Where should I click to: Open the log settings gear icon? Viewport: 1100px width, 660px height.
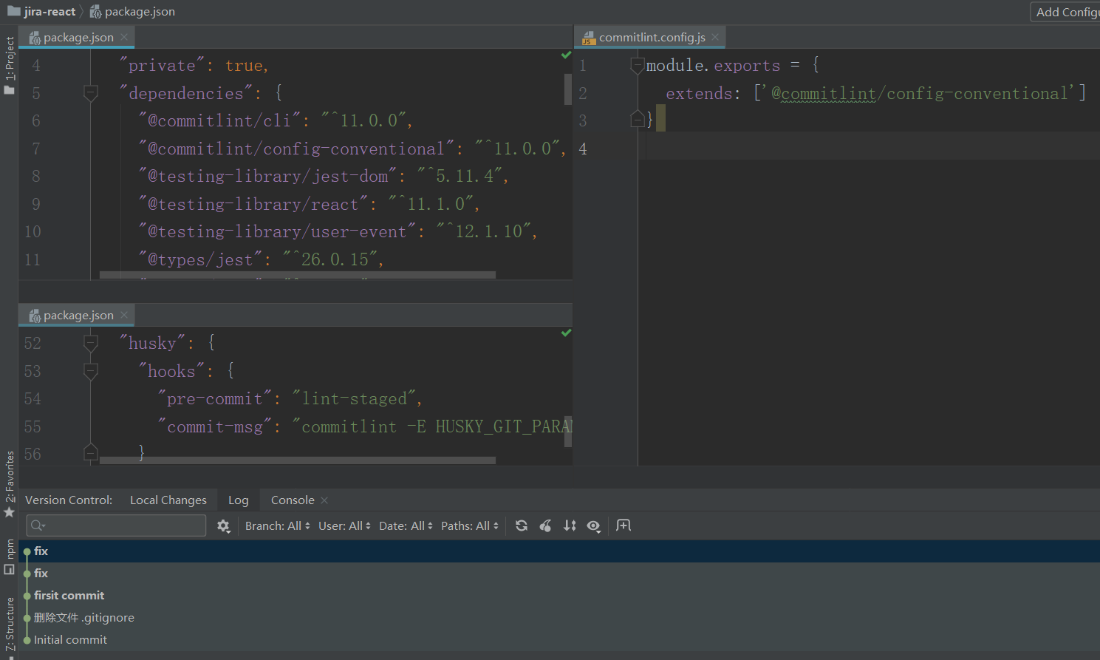click(x=223, y=525)
